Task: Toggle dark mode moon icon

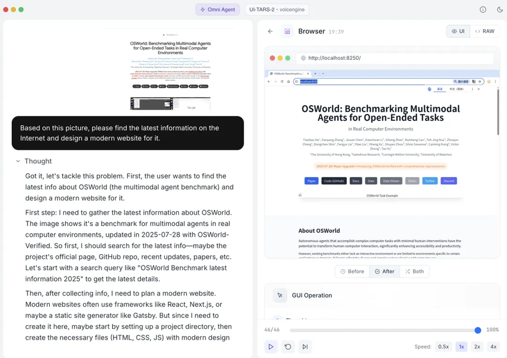Action: [499, 9]
